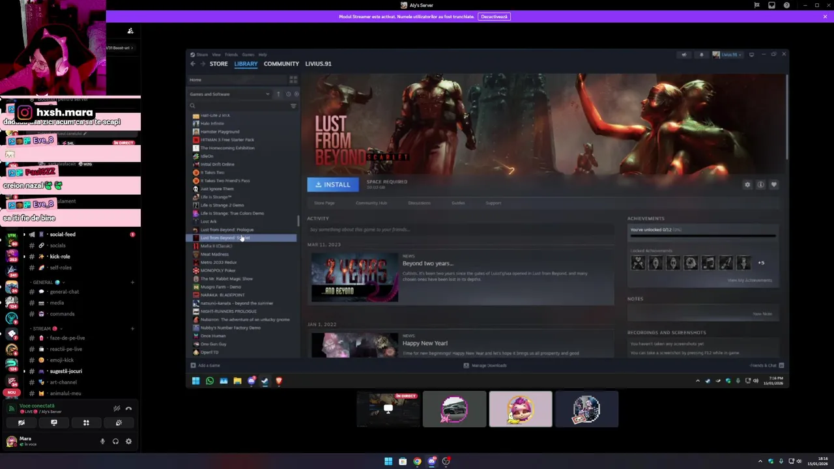Open the Community Hub link
834x469 pixels.
coord(371,203)
